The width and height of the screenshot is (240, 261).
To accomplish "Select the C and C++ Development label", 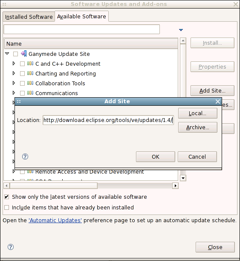I will click(68, 64).
